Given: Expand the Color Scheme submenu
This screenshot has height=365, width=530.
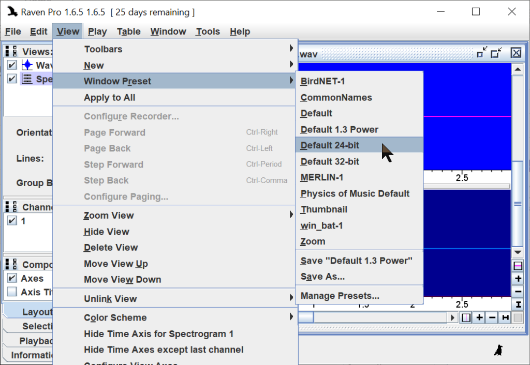Looking at the screenshot, I should click(175, 317).
